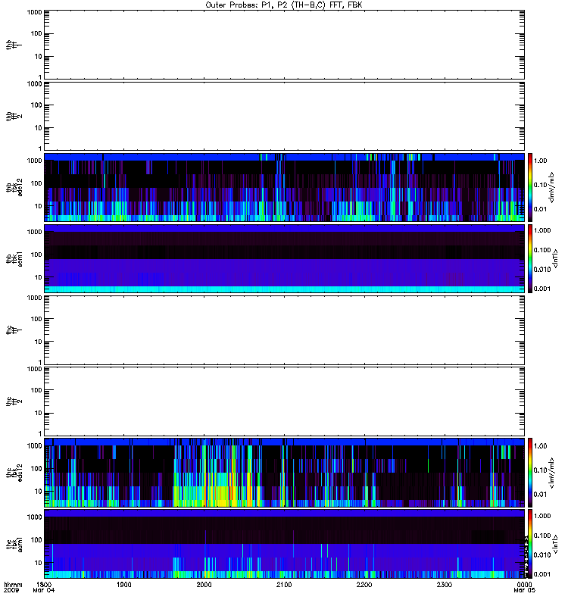The height and width of the screenshot is (606, 568).
Task: Select the empty thc fff 2 plot panel
Action: pos(284,401)
